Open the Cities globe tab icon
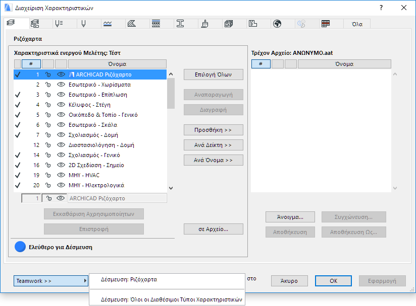416x306 pixels. click(277, 24)
